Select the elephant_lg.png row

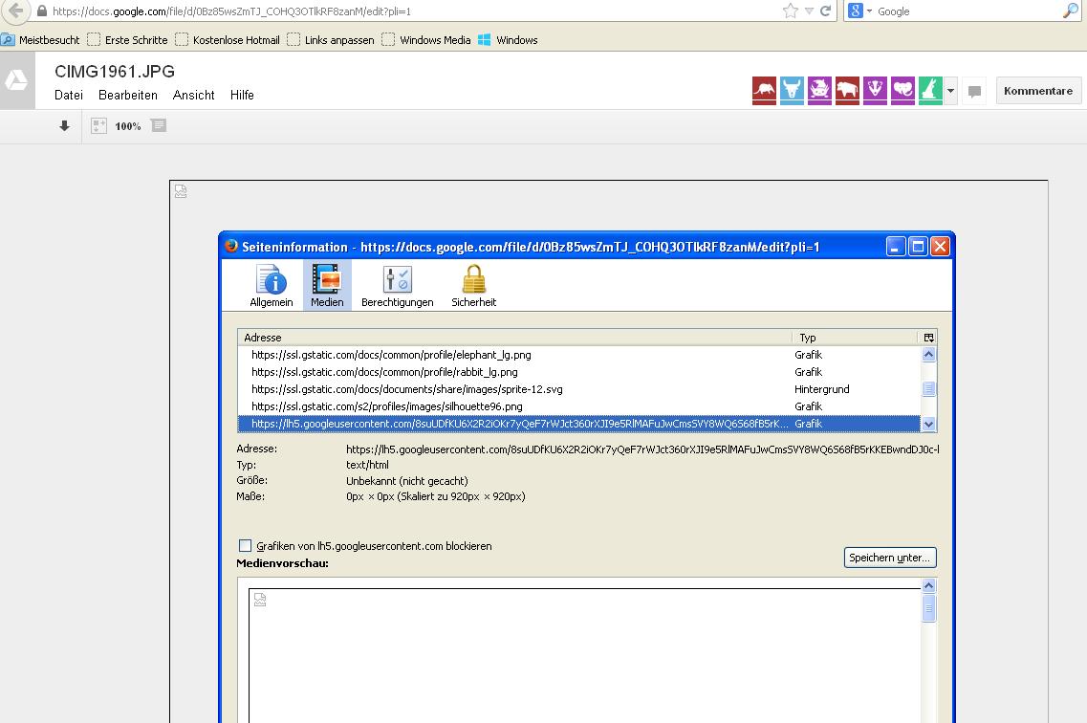578,355
